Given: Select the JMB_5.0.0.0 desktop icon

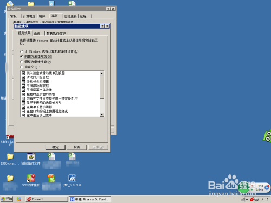Looking at the screenshot, I should [72, 178].
